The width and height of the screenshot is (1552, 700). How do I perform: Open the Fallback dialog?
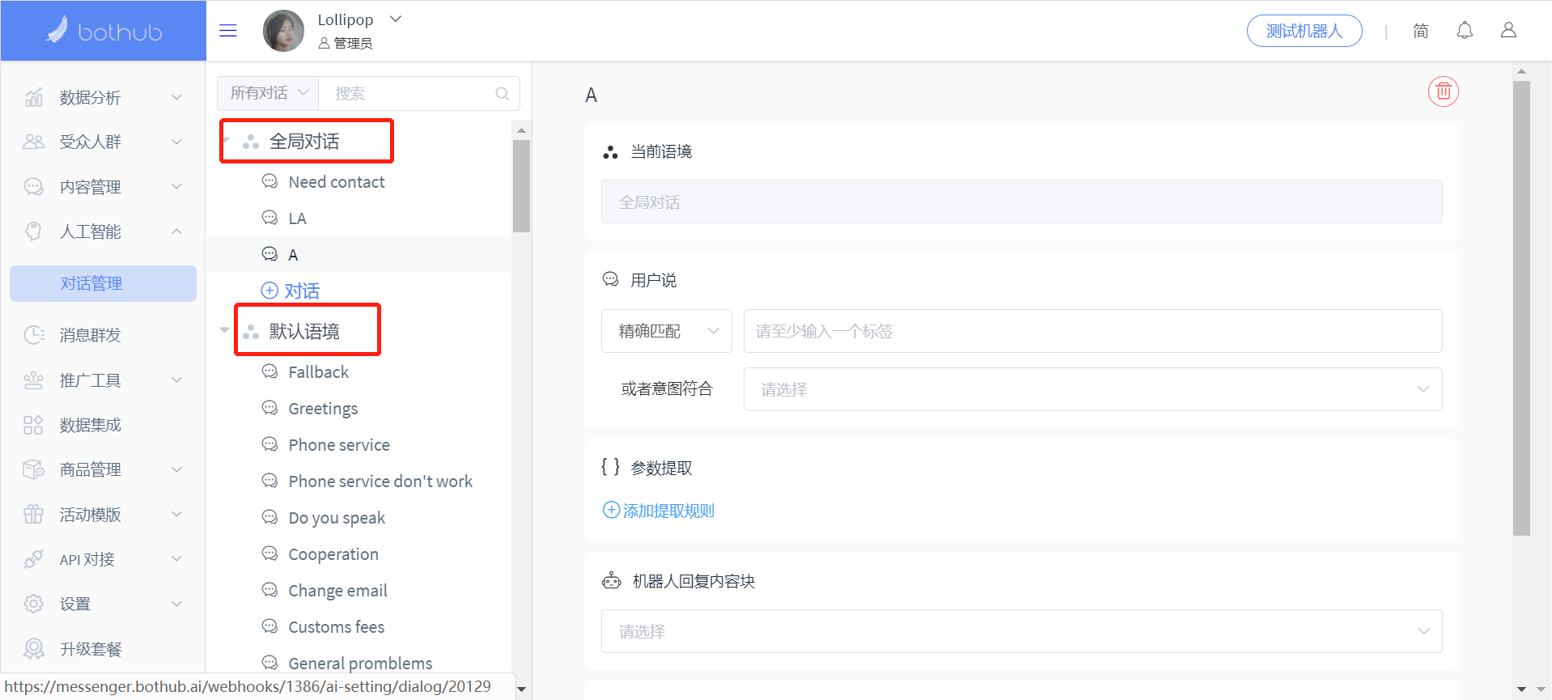(x=319, y=372)
